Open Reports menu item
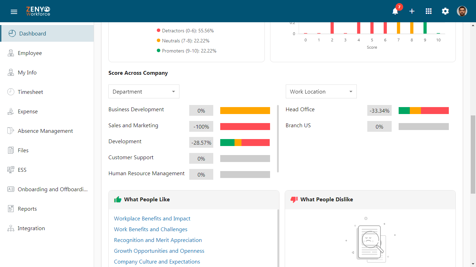This screenshot has width=476, height=267. 47,209
